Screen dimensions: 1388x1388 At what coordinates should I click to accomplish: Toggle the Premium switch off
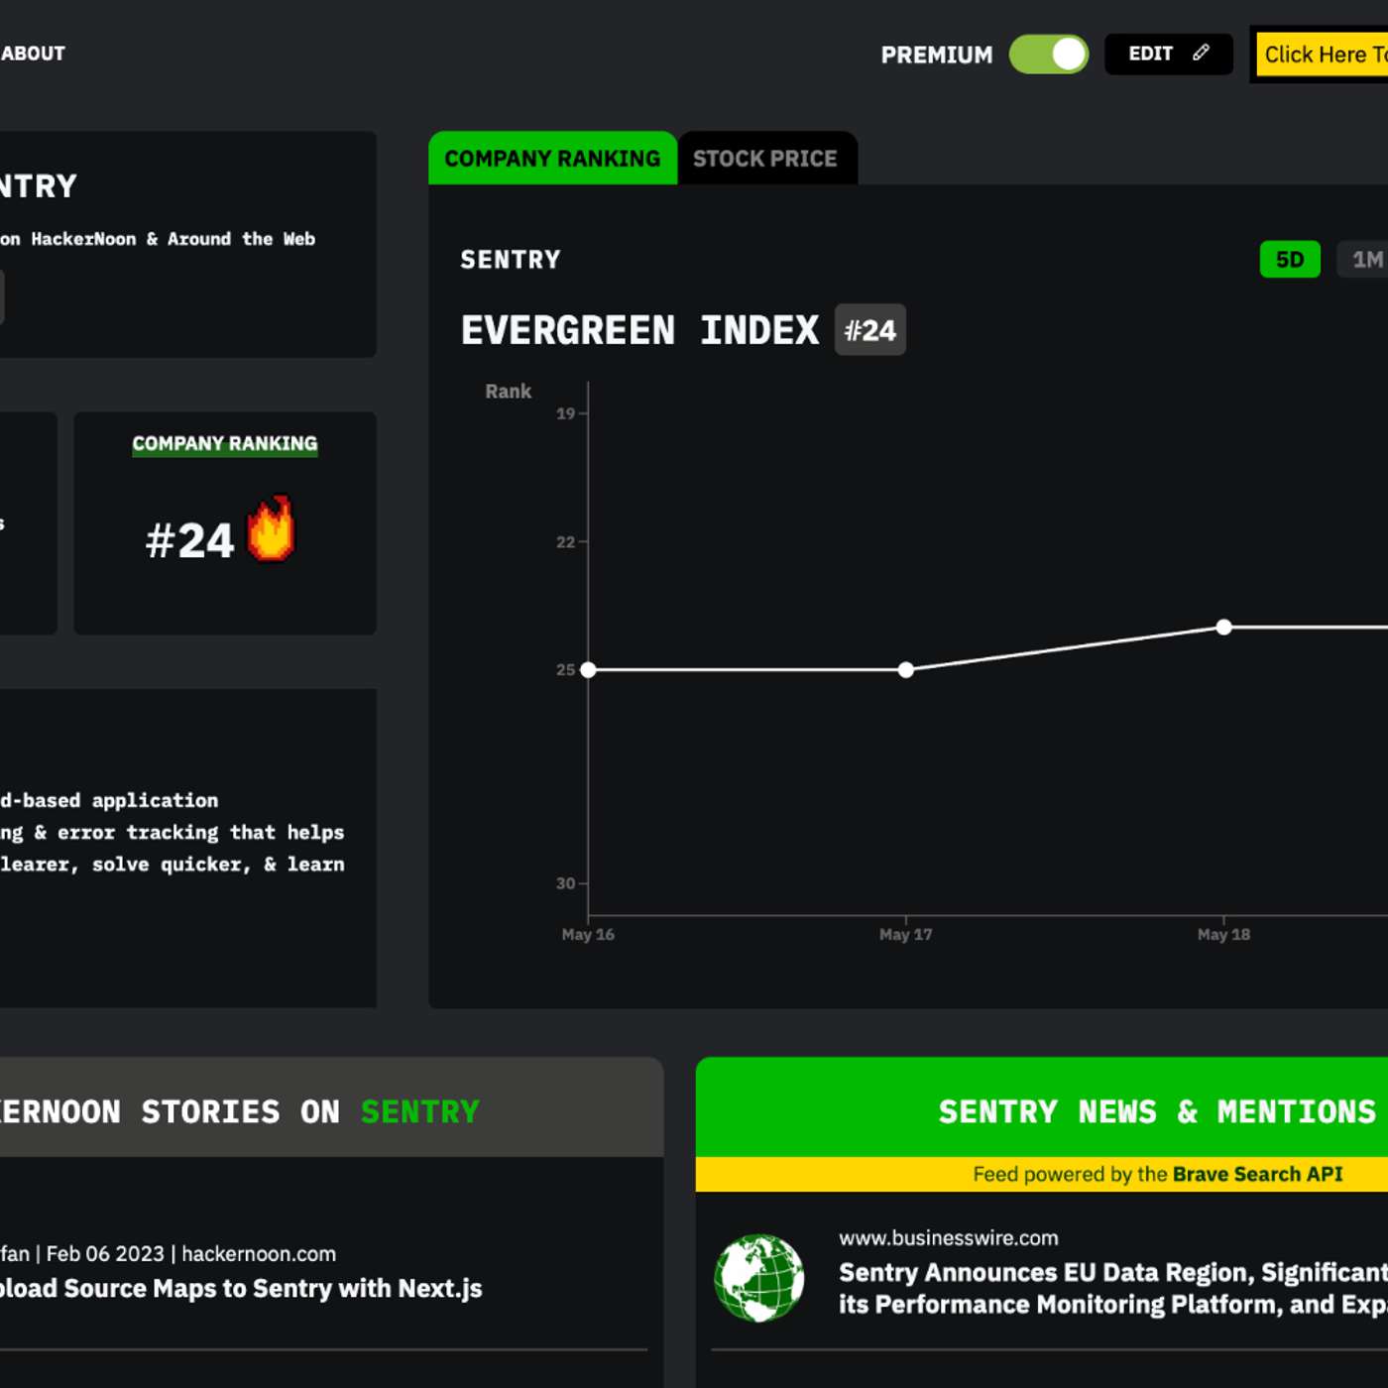(x=1048, y=55)
